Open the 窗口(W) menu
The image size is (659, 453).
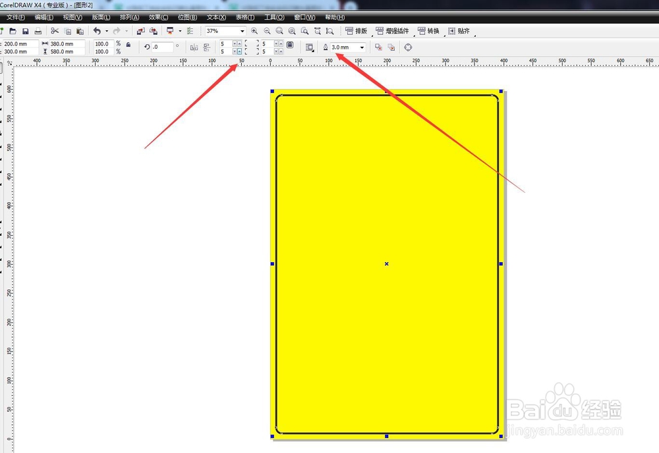click(304, 17)
